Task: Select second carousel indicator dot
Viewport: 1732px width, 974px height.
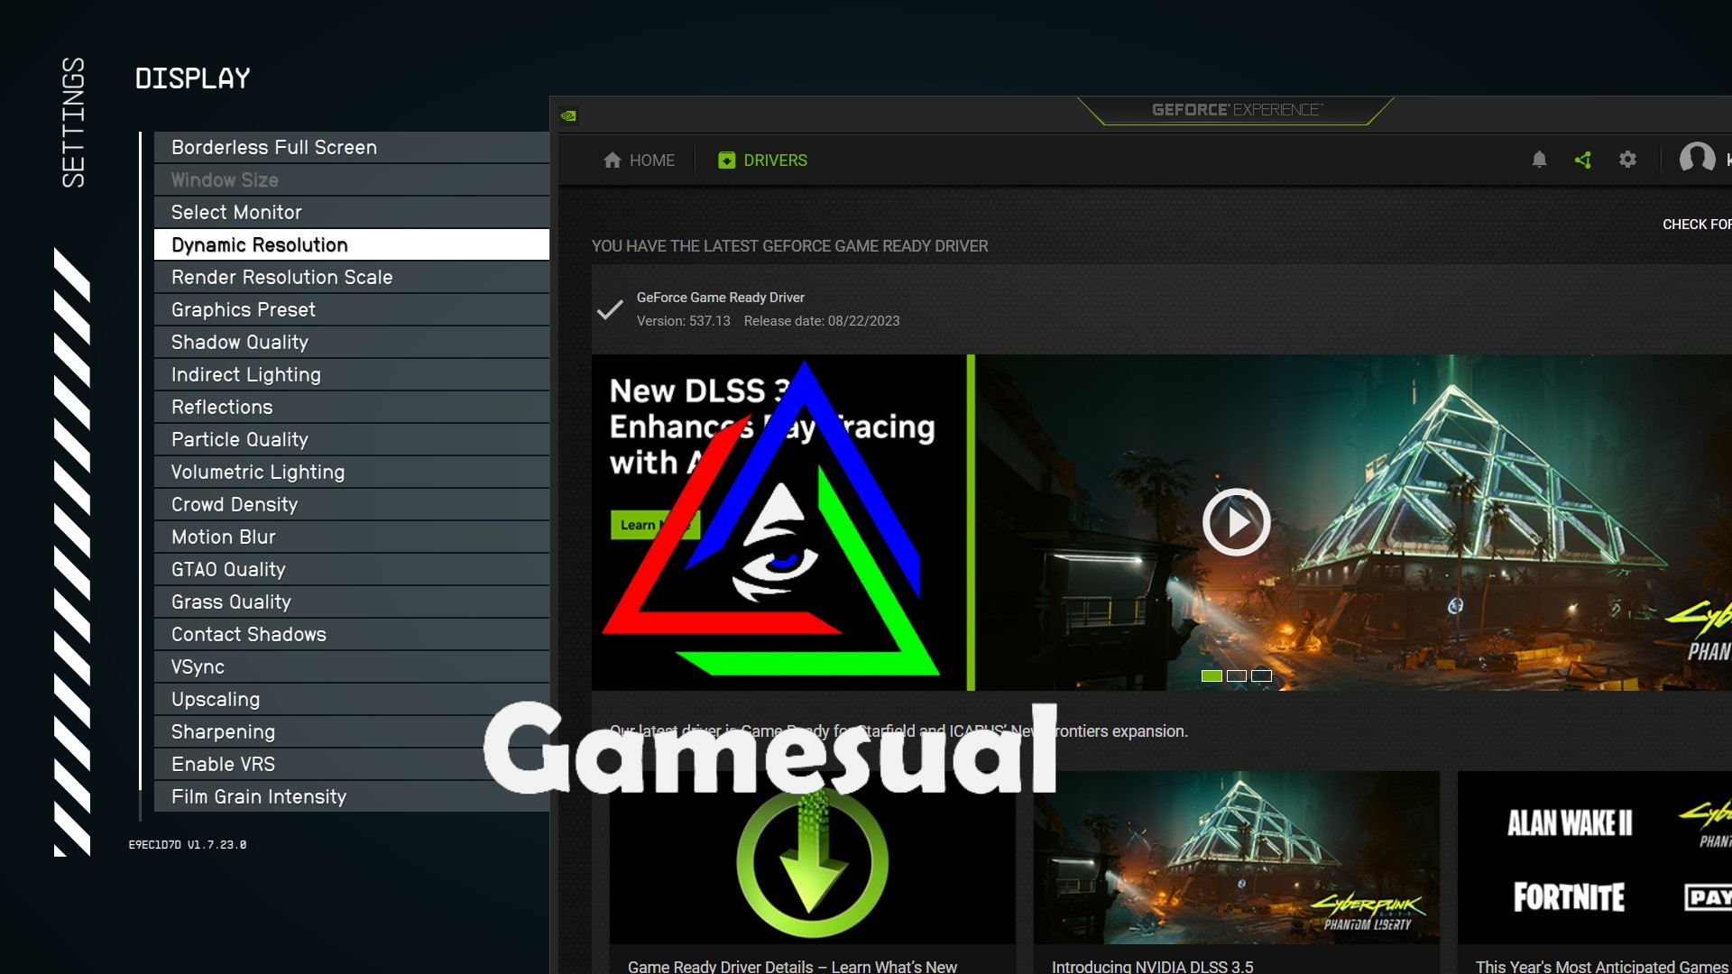Action: click(1237, 675)
